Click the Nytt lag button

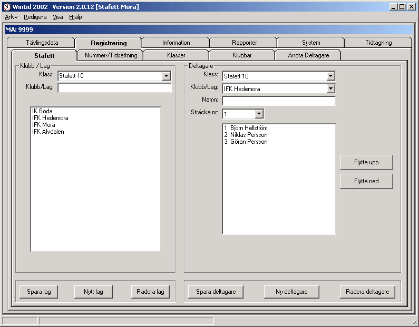pos(93,292)
